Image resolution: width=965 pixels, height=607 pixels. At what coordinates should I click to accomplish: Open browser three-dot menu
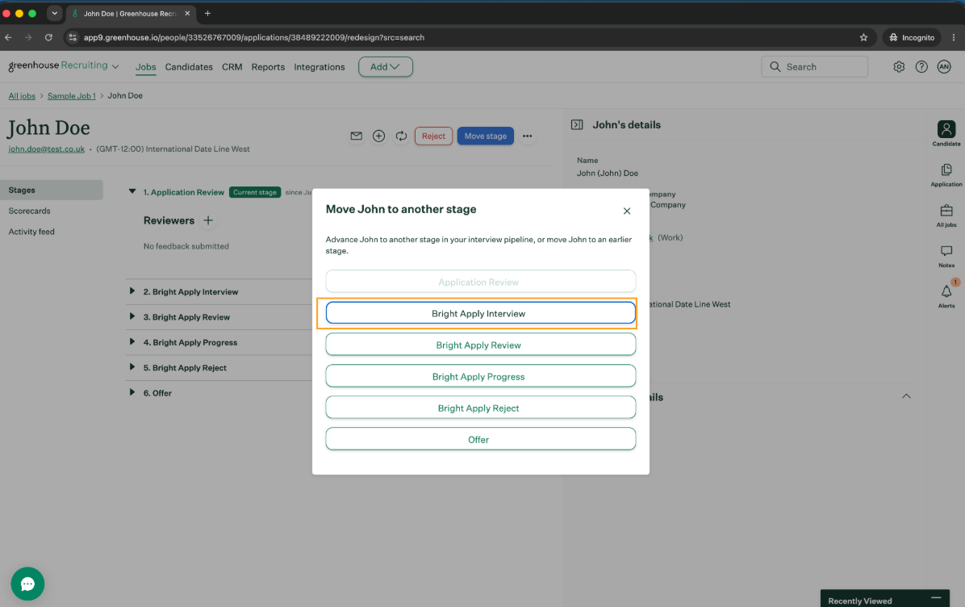[x=954, y=38]
